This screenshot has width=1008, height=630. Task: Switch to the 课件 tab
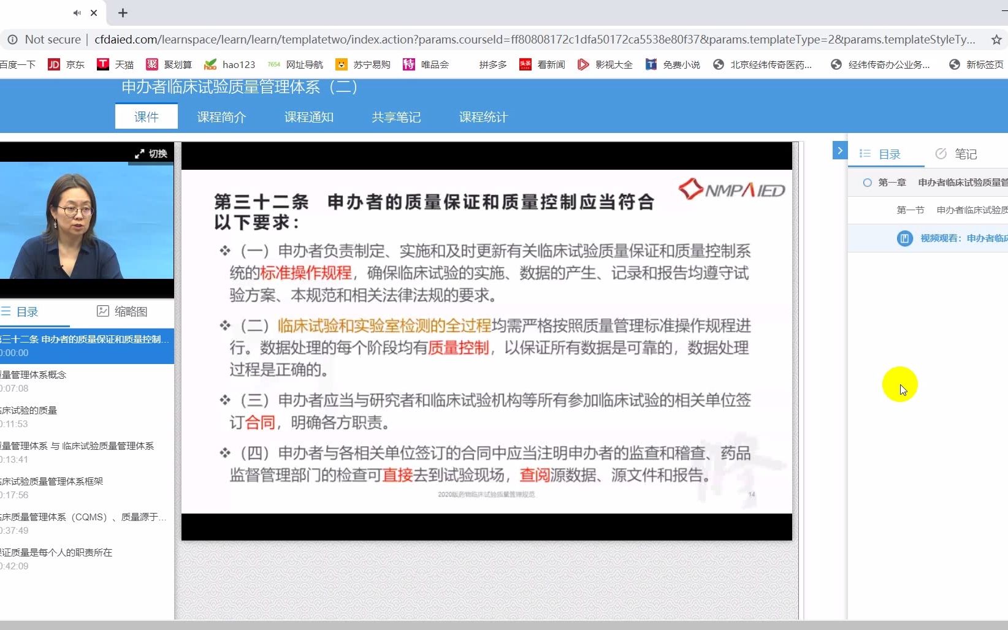pyautogui.click(x=145, y=116)
